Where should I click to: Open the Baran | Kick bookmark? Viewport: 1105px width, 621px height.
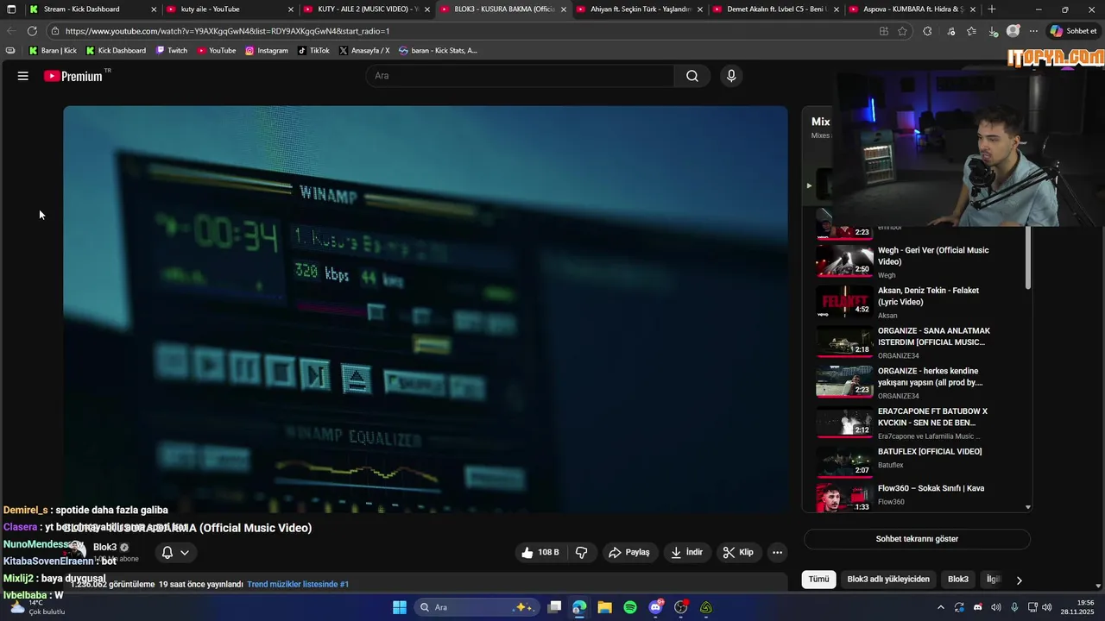pos(53,51)
